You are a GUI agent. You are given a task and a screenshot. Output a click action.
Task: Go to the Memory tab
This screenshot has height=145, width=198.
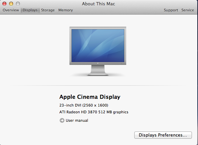tap(65, 10)
